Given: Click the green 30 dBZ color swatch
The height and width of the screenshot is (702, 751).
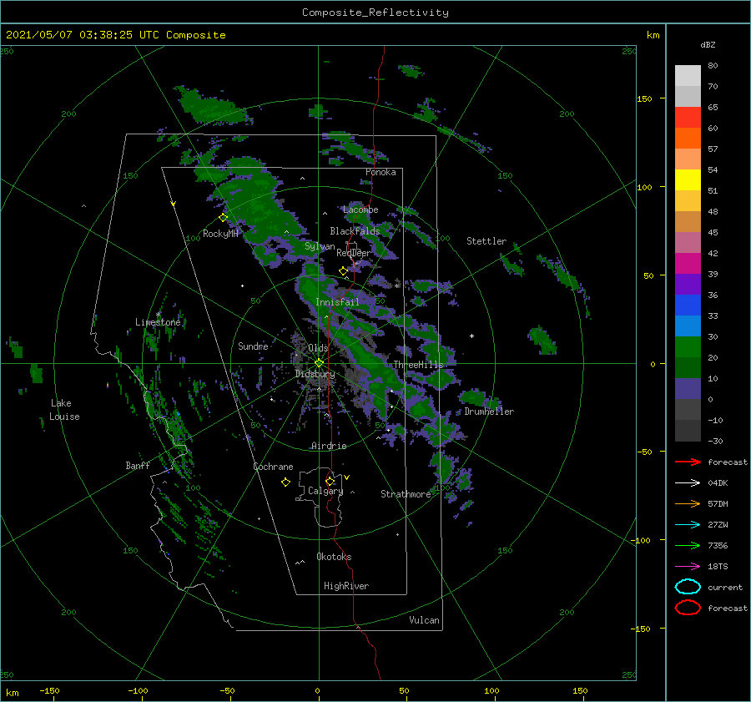Looking at the screenshot, I should tap(688, 347).
